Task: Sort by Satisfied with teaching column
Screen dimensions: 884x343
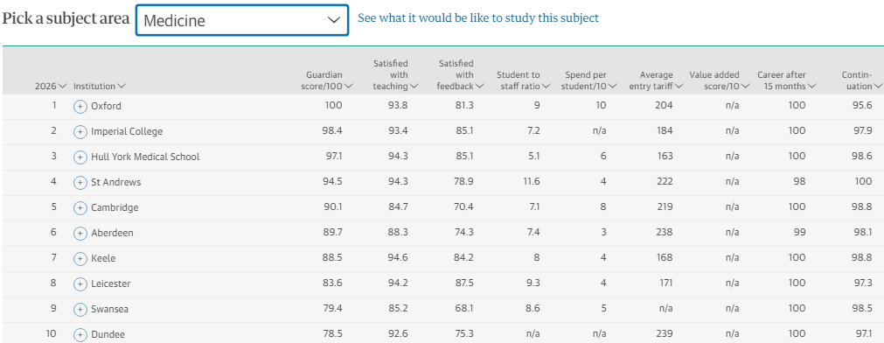Action: click(x=395, y=75)
